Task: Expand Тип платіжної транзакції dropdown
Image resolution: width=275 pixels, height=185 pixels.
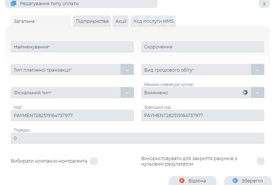Action: click(x=127, y=70)
